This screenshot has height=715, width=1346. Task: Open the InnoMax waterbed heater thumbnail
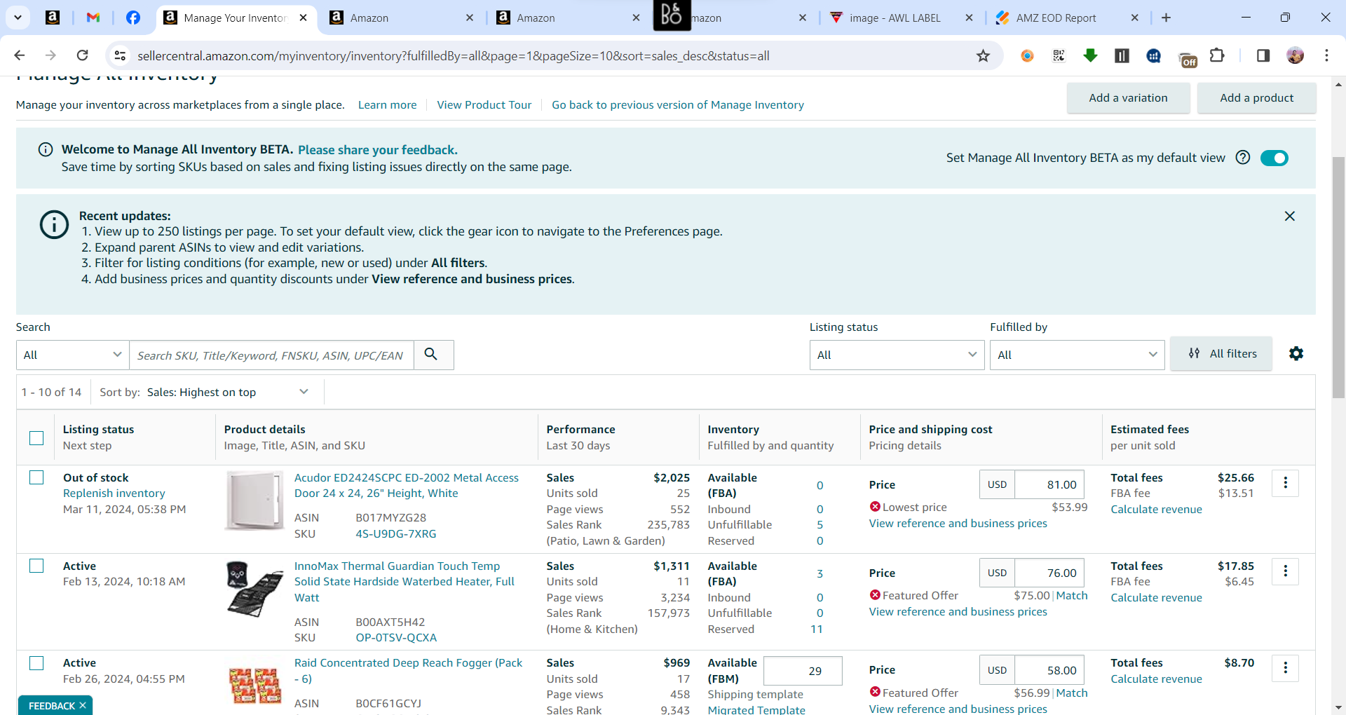click(x=254, y=589)
